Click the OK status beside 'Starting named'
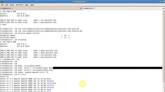This screenshot has width=165, height=92. 65,38
